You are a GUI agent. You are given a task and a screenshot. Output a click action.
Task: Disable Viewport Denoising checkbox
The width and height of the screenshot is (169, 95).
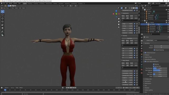[x=154, y=50]
